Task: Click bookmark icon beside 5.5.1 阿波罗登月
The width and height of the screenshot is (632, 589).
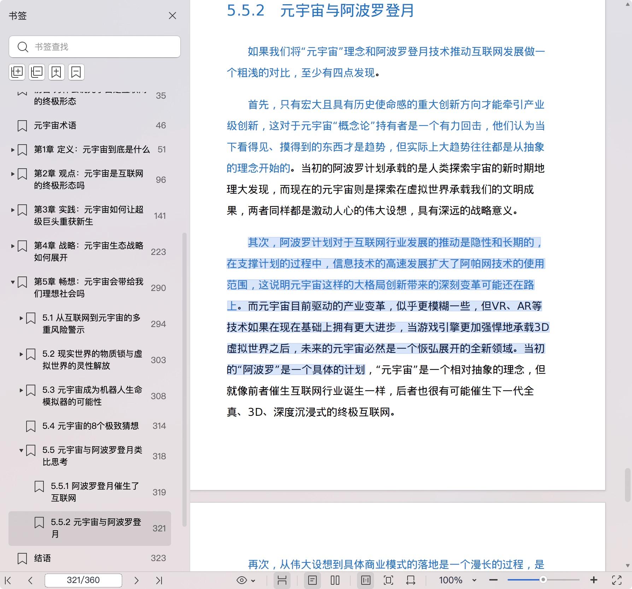Action: click(x=39, y=486)
